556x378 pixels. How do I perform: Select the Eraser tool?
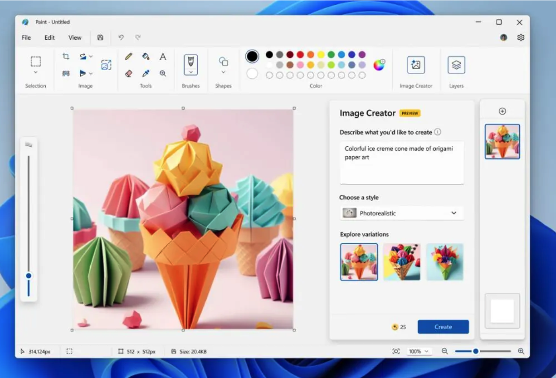coord(129,74)
